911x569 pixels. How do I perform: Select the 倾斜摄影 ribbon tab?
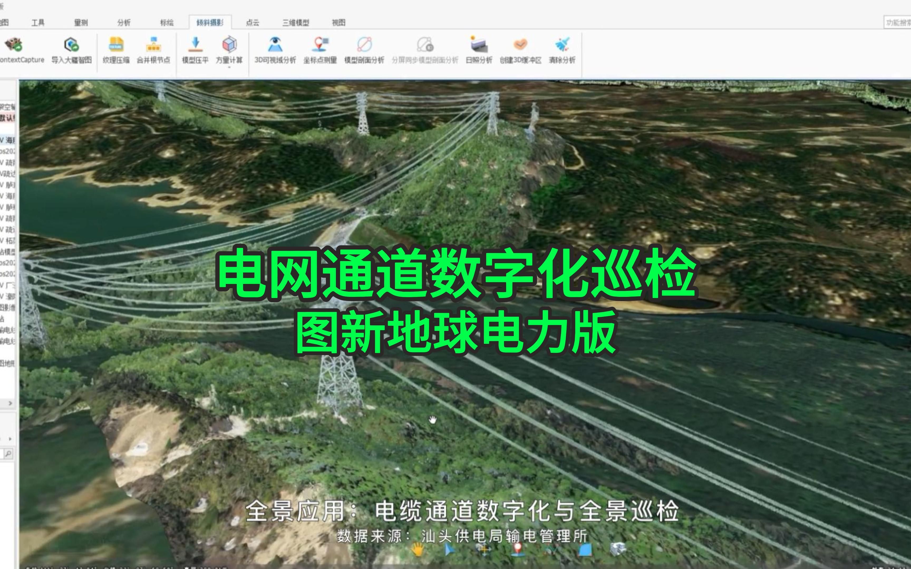tap(210, 23)
